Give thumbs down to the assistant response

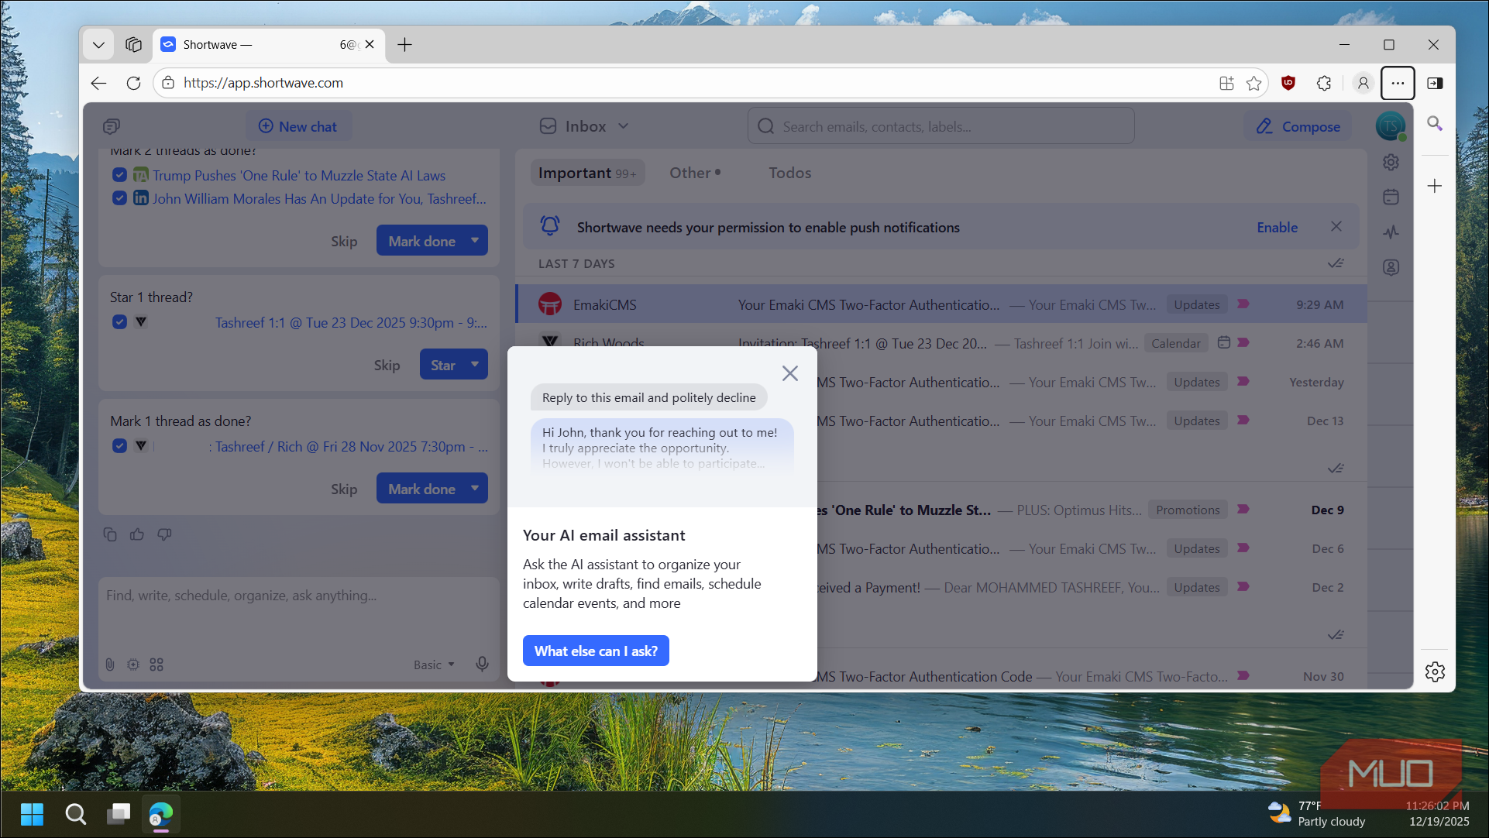[x=164, y=534]
